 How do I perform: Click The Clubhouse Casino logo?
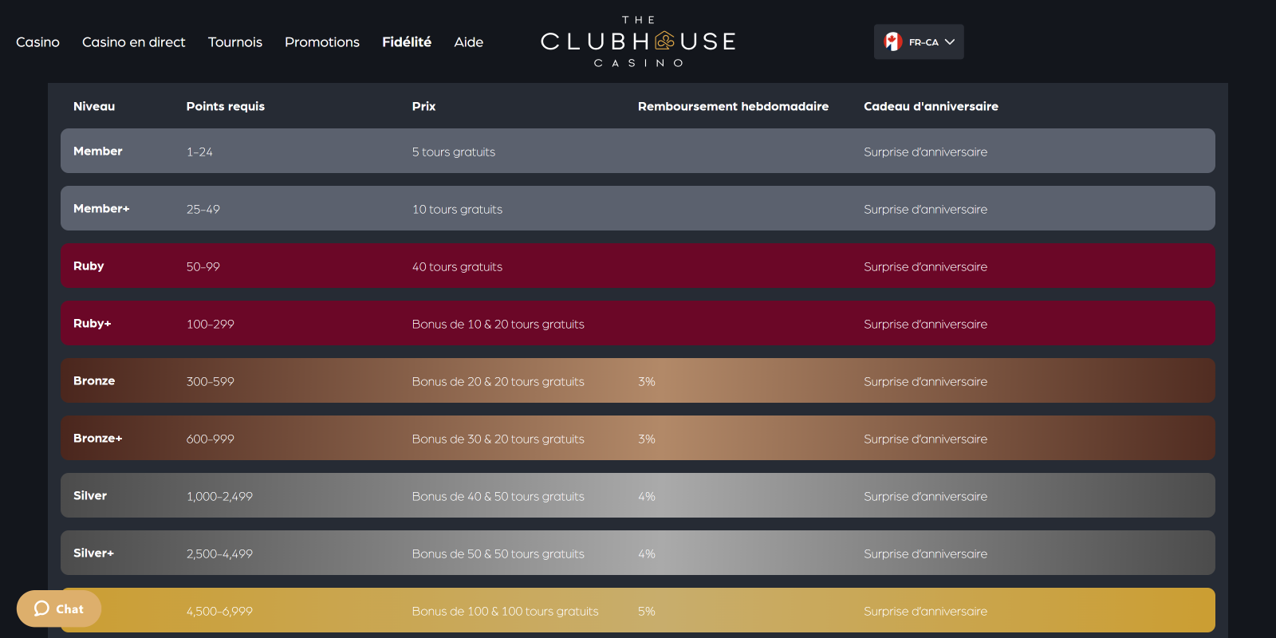638,41
